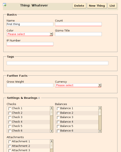Viewport: 121px width, 152px height.
Task: Click the Checks list scrollbar thumb
Action: click(52, 113)
